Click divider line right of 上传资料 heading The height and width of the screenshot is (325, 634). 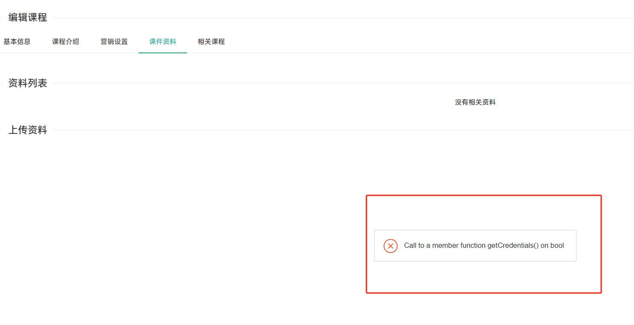coord(341,130)
